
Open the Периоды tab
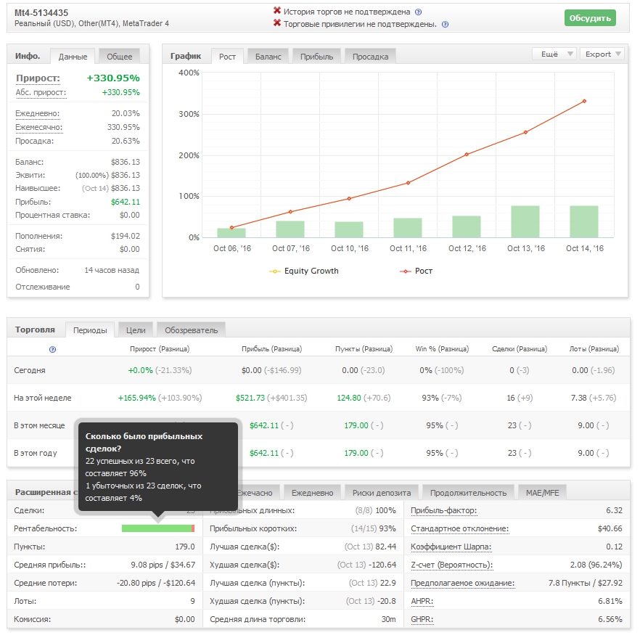coord(90,330)
